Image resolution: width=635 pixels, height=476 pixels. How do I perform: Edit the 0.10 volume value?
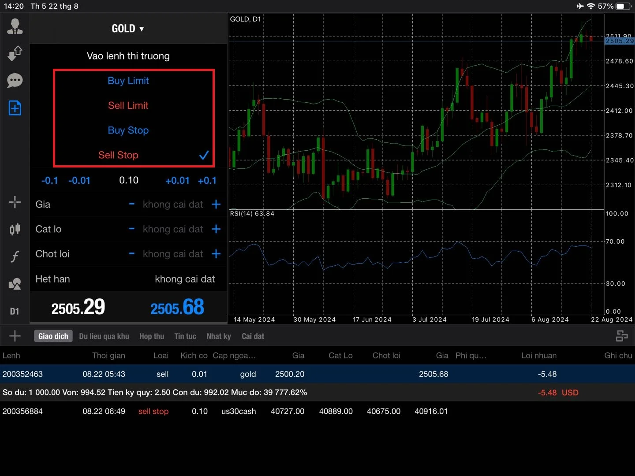(x=129, y=180)
